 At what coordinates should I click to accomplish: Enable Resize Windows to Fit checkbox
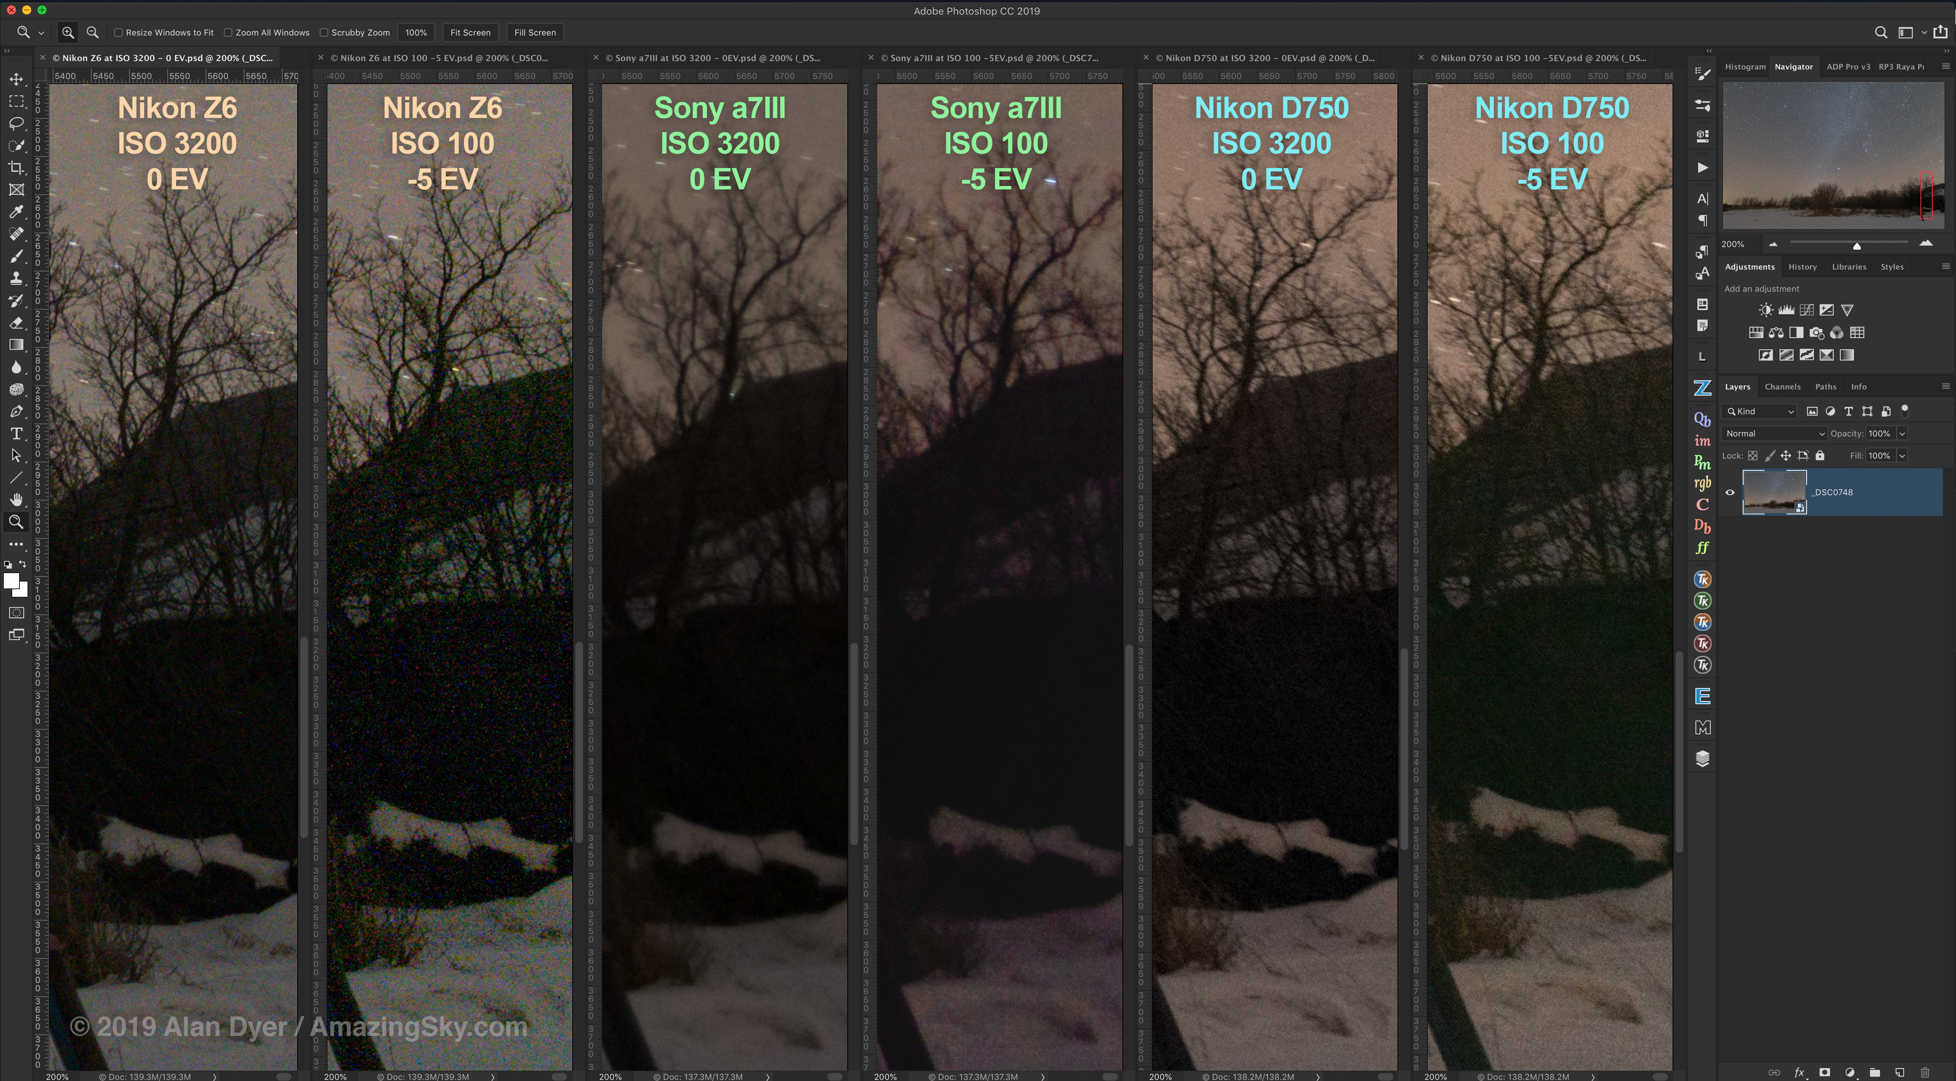118,32
